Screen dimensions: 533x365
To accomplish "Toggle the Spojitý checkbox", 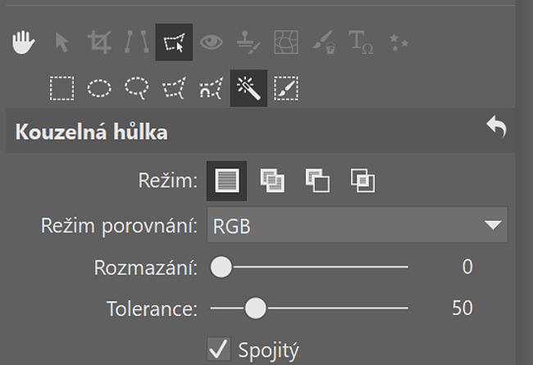I will tap(219, 349).
